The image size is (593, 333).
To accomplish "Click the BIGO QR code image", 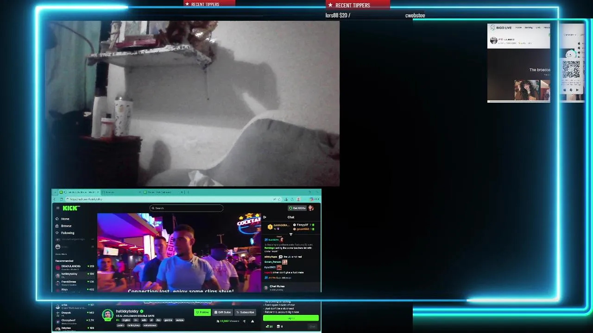I will (x=571, y=70).
